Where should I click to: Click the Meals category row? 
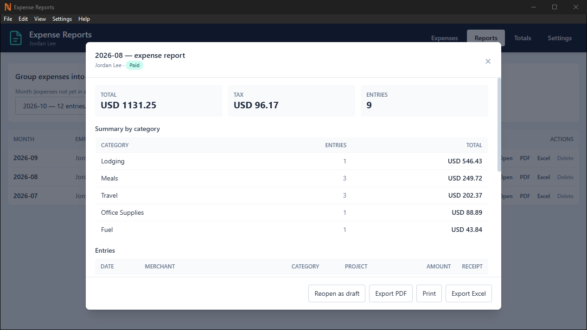click(291, 178)
